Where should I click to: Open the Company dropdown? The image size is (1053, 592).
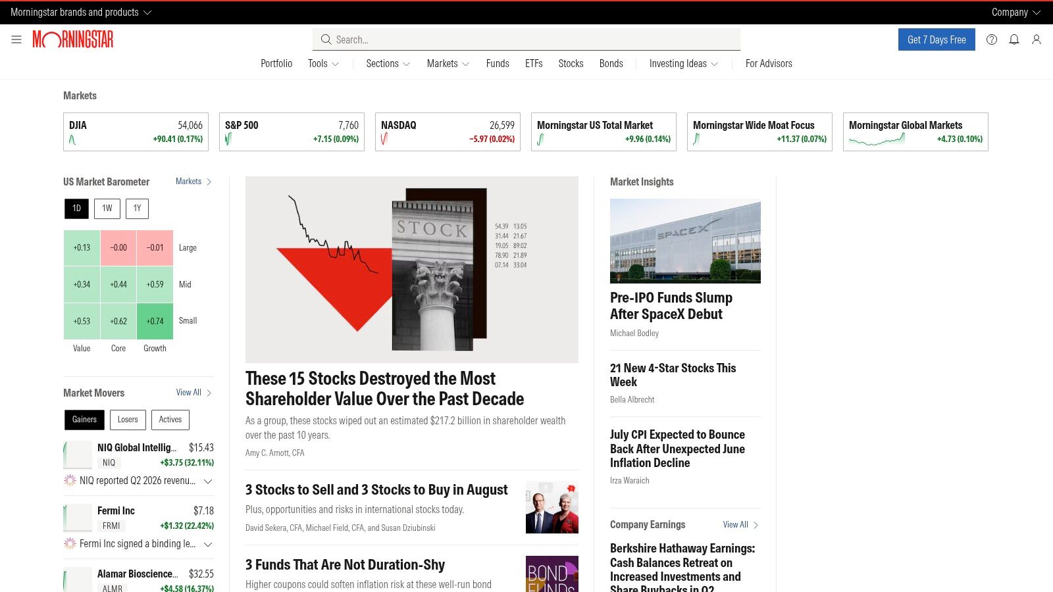(1016, 12)
